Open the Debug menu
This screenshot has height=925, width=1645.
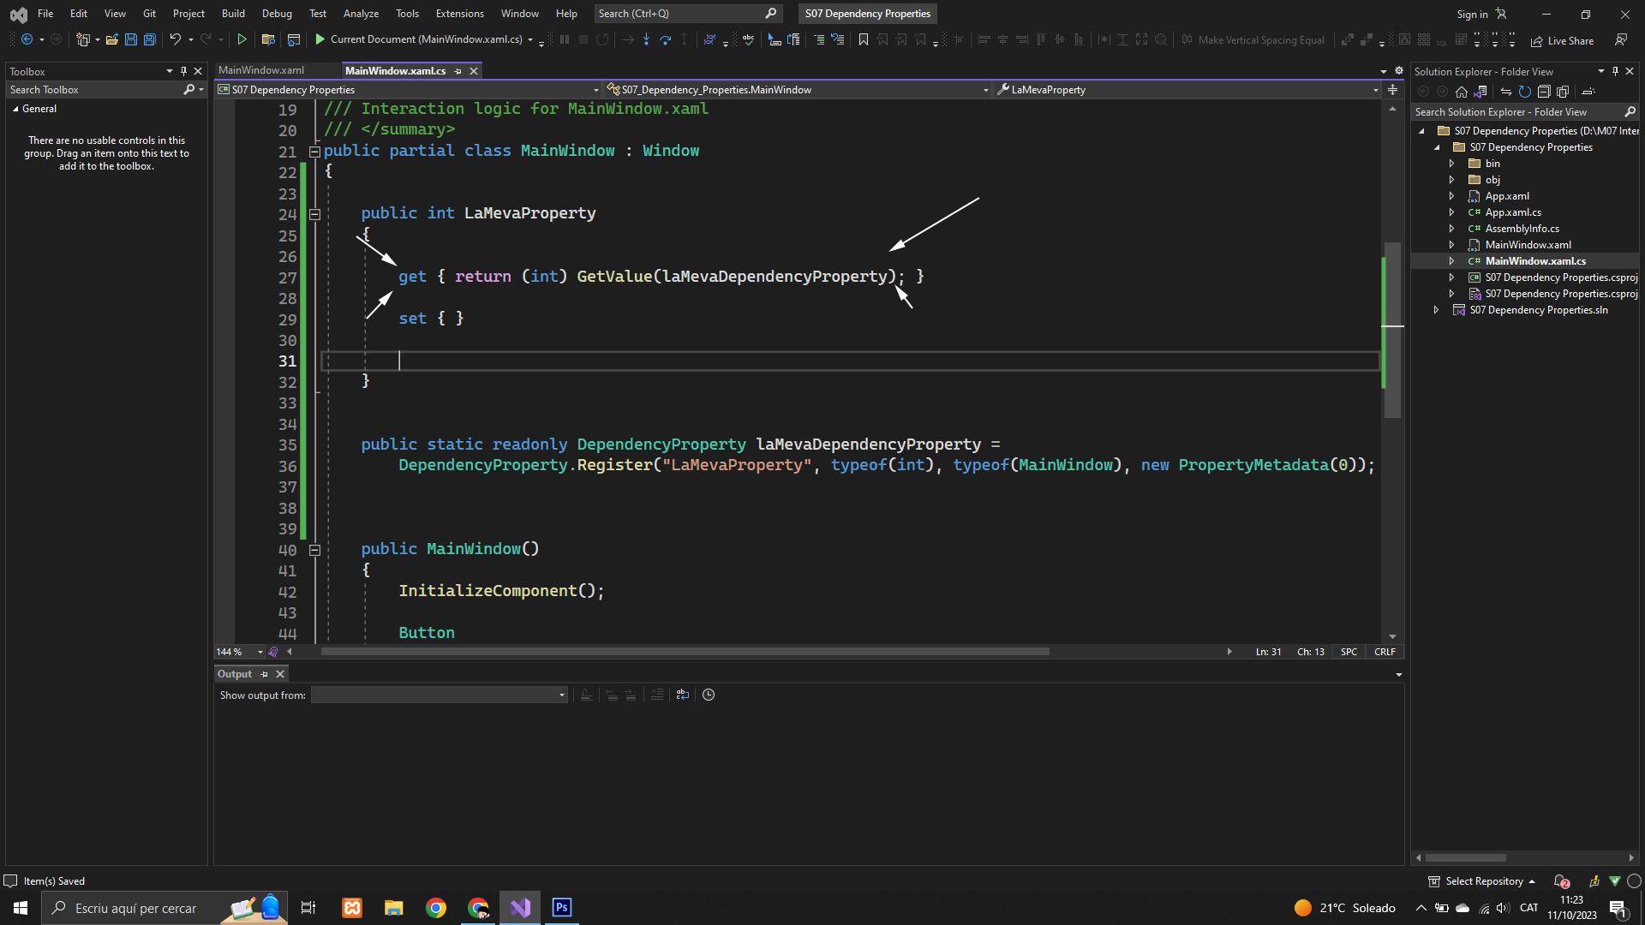pyautogui.click(x=276, y=13)
